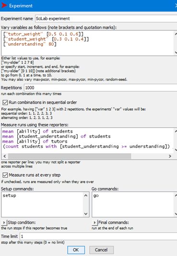Screen dimensions: 177x256
Task: Click inside the Go commands text area
Action: pos(133,205)
